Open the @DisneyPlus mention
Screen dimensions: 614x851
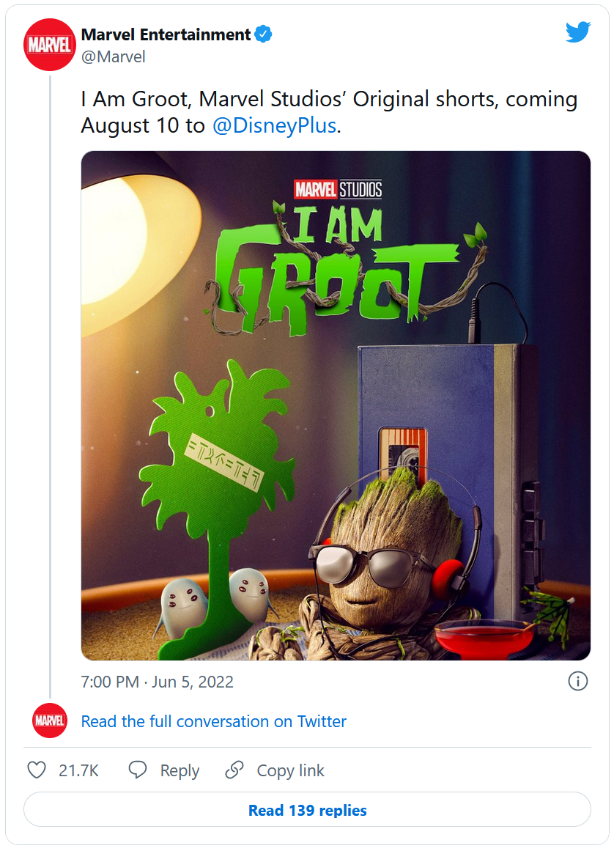(274, 125)
